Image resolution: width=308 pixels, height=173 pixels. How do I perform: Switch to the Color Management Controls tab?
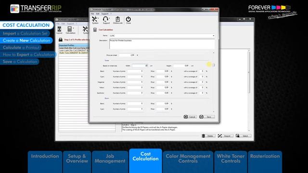(x=188, y=161)
